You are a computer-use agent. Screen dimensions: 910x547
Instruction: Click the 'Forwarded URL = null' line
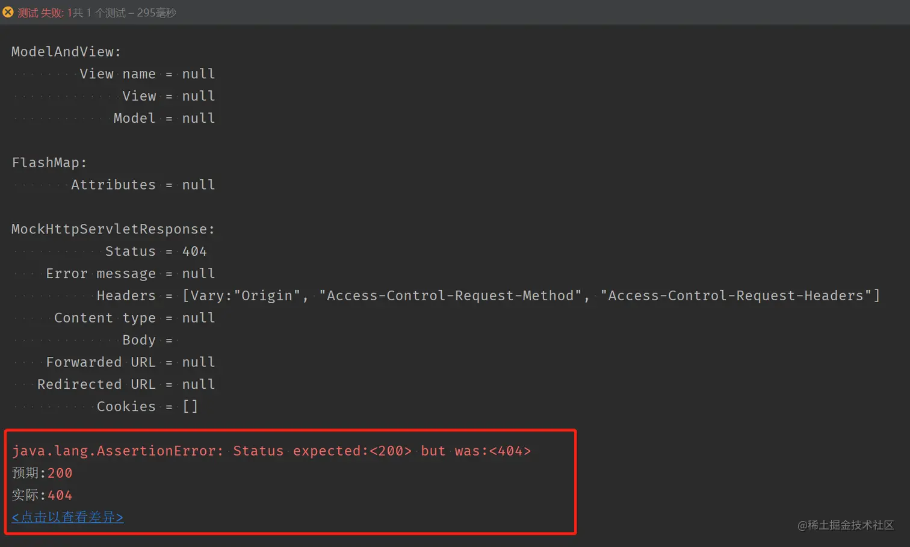point(130,362)
